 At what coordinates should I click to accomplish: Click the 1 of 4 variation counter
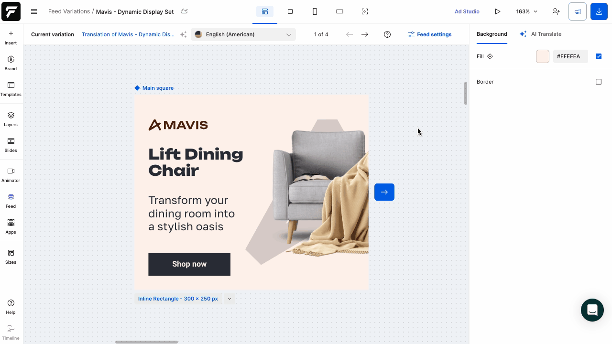pos(321,34)
